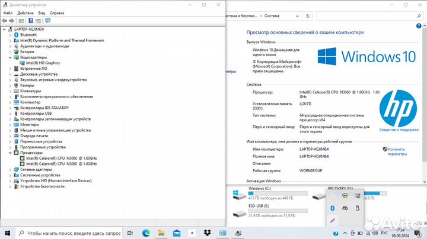This screenshot has width=427, height=239.
Task: Open the Справка menu
Action: pyautogui.click(x=57, y=13)
